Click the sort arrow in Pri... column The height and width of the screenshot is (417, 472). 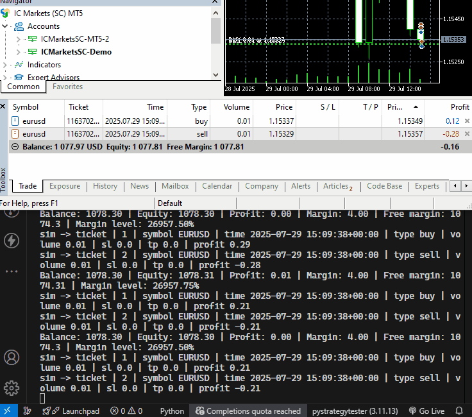416,107
